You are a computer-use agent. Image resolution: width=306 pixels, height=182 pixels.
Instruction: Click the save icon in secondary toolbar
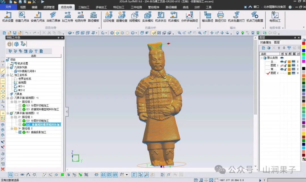tap(14, 33)
